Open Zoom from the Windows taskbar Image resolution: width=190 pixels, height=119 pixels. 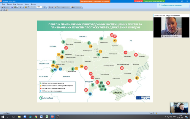click(x=25, y=117)
